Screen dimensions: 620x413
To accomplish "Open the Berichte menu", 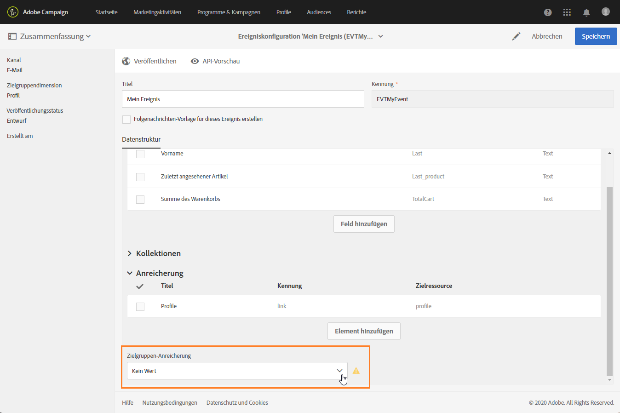I will click(x=357, y=12).
